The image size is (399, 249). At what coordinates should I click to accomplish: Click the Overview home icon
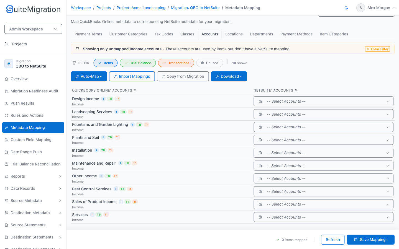click(6, 79)
